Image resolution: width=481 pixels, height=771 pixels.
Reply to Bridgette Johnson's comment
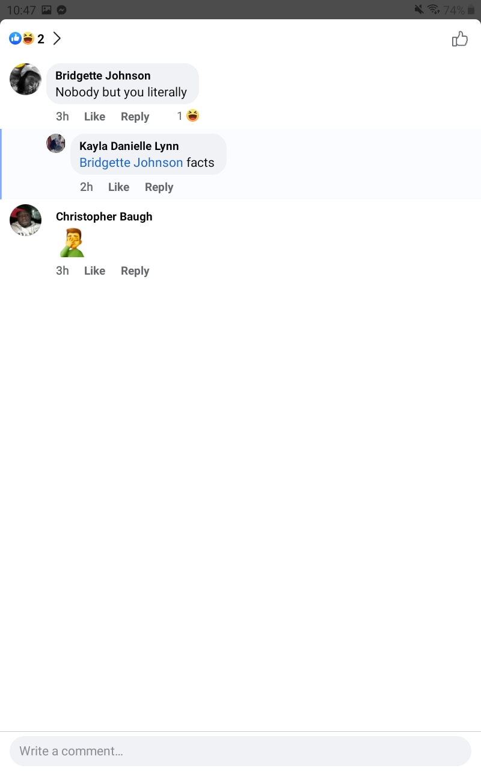tap(135, 116)
